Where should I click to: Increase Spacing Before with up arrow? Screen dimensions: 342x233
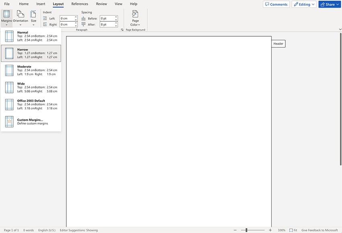pos(116,17)
